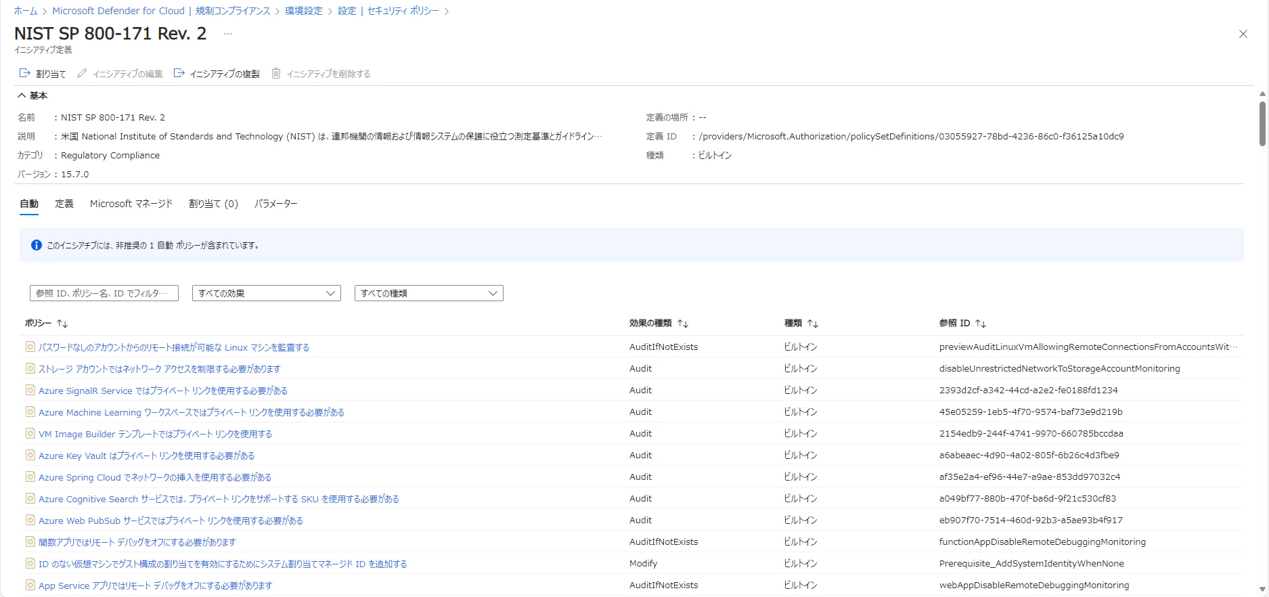Open policy ストレージ アカウントではネットワーク アクセスを制限する必要があります

pos(160,369)
